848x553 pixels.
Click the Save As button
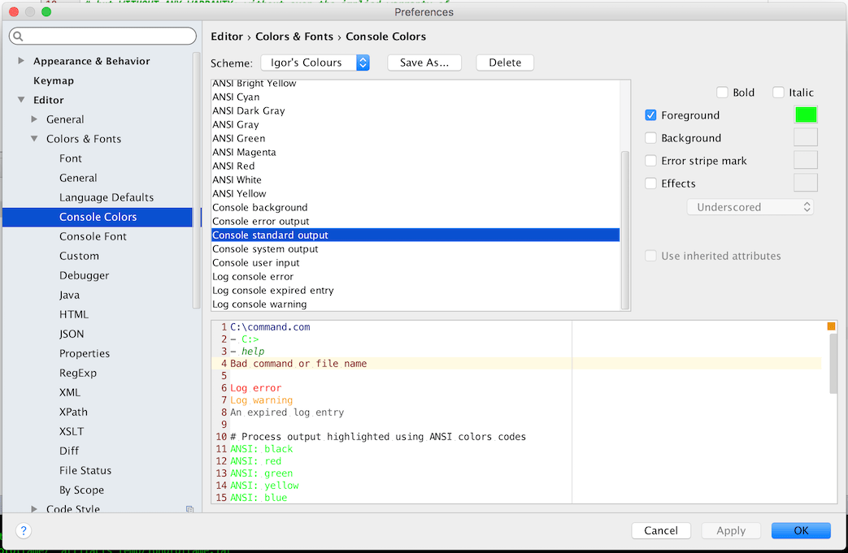(x=424, y=62)
